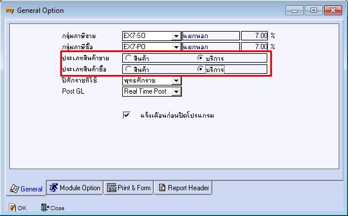Click the Module Option running figure icon
The image size is (348, 216).
point(53,188)
